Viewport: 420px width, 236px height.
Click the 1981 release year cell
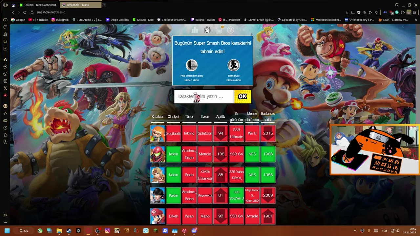click(268, 216)
